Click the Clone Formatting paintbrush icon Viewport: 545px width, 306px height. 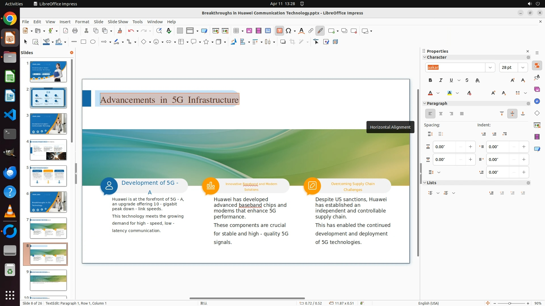tap(120, 31)
